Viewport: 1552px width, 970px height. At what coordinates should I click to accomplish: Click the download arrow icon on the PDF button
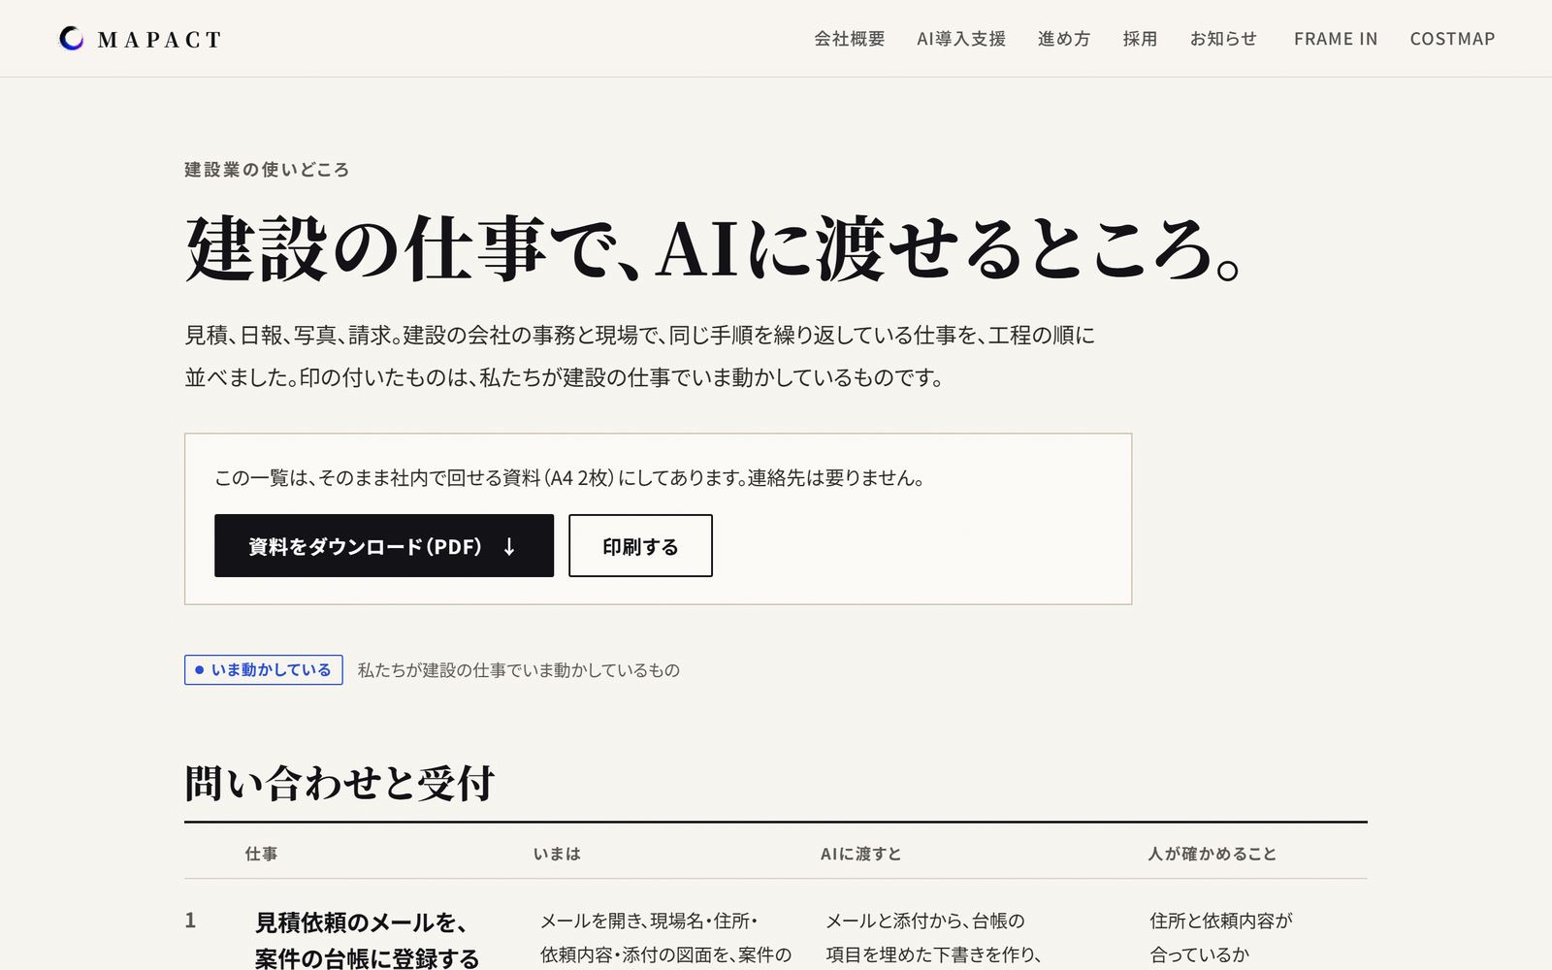509,547
